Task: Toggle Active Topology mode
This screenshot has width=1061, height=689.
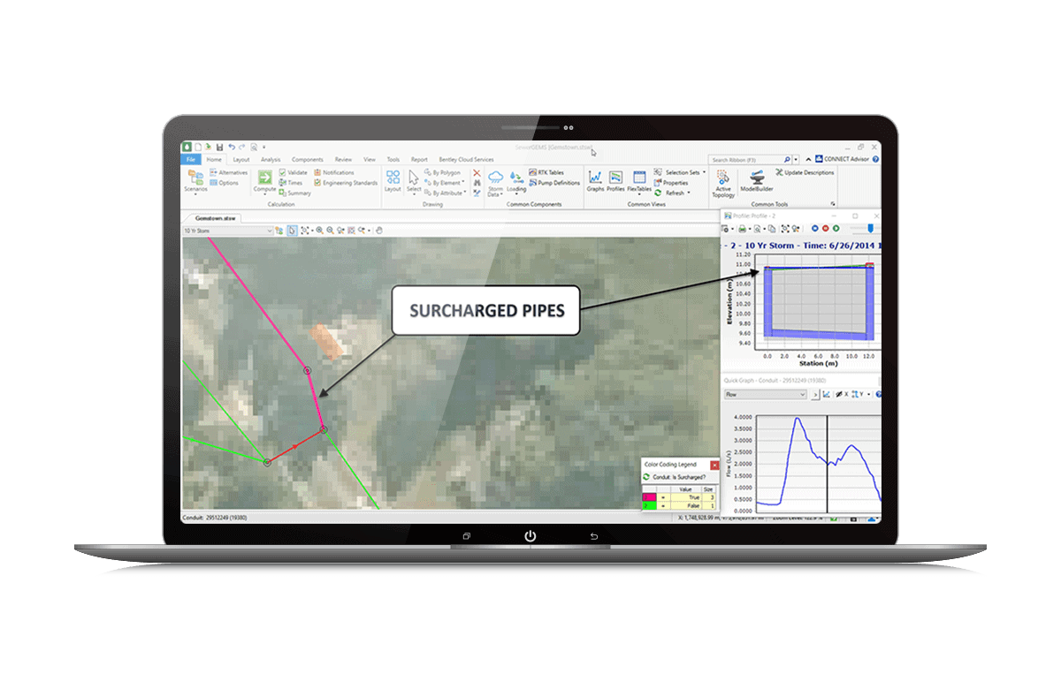Action: (723, 181)
